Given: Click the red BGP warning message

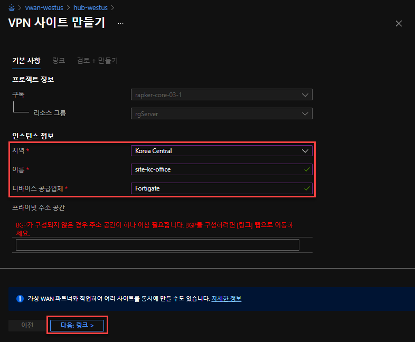Looking at the screenshot, I should pos(155,229).
